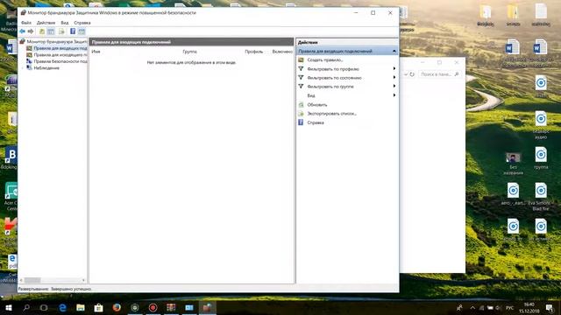Click filter funnel icon beside Фильтровать по состоянию
This screenshot has width=561, height=315.
(301, 78)
